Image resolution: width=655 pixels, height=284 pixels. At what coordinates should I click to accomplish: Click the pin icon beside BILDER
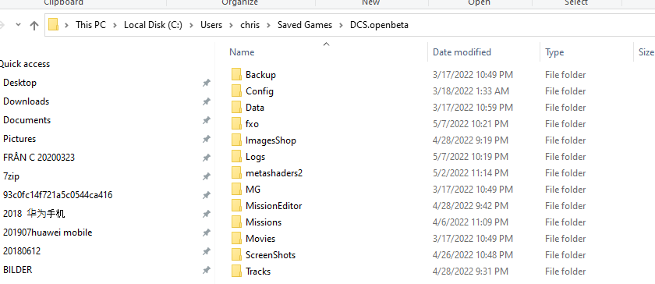pyautogui.click(x=207, y=270)
